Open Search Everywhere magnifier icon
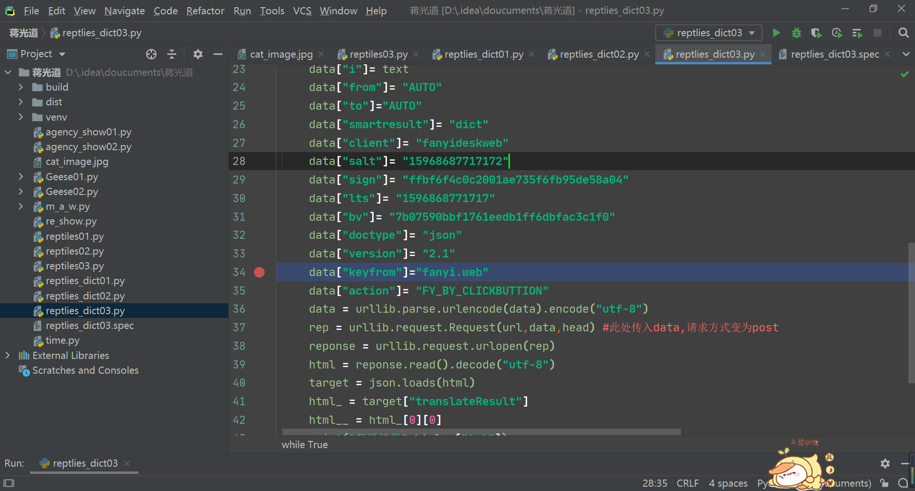The width and height of the screenshot is (915, 491). coord(903,33)
